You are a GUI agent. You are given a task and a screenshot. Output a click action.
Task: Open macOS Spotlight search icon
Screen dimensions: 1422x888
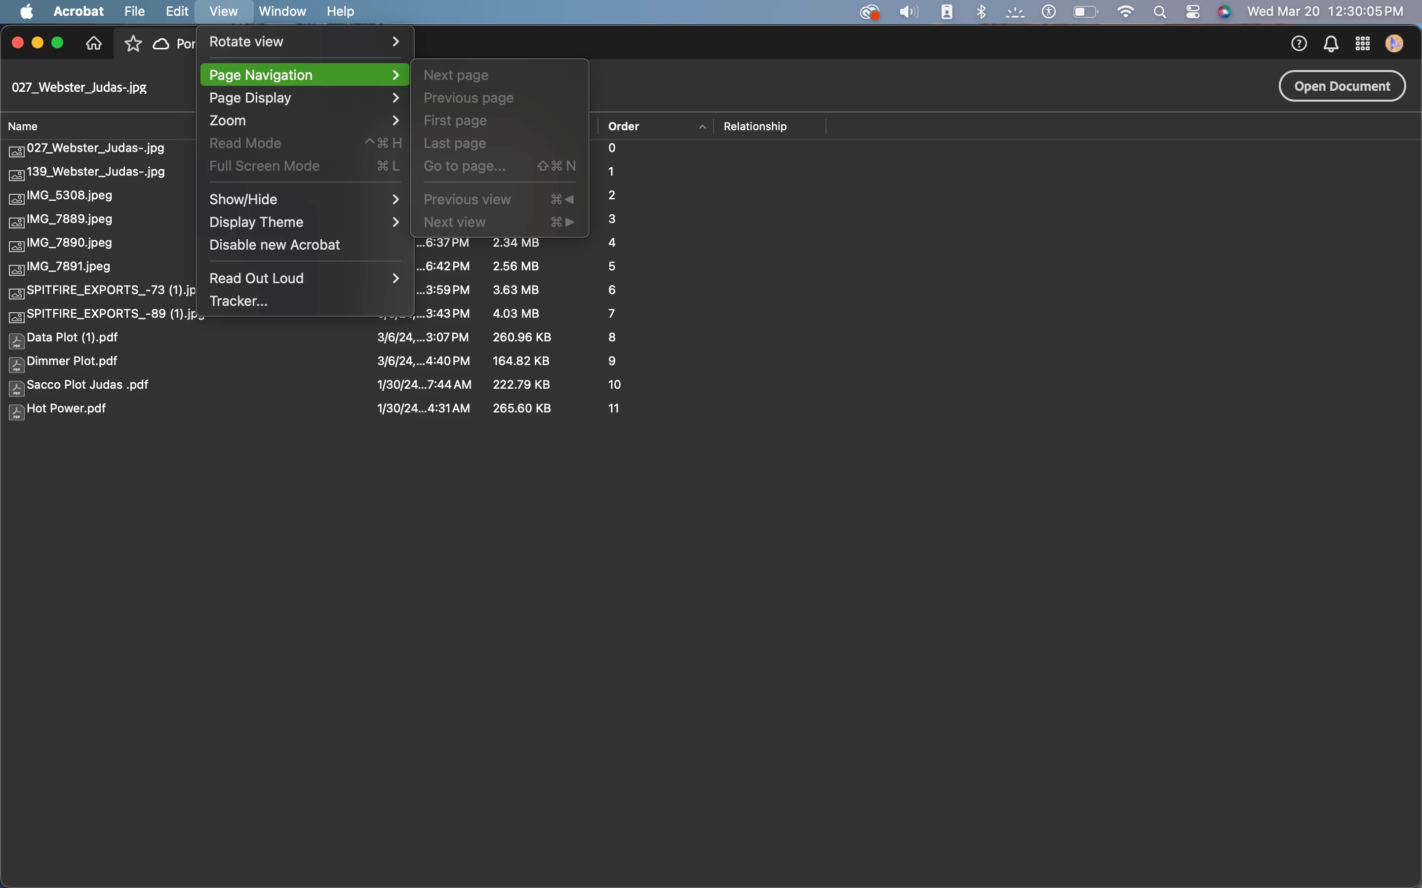coord(1160,12)
